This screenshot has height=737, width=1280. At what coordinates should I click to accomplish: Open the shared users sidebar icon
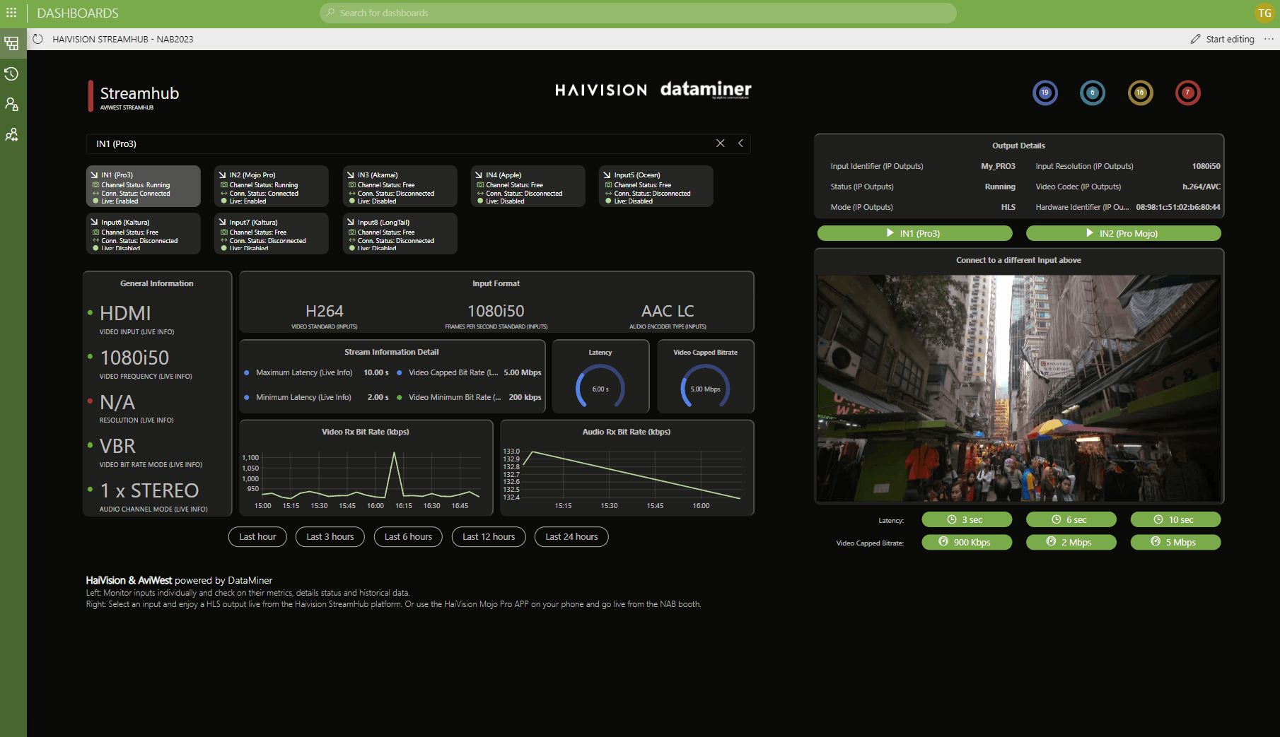click(11, 135)
